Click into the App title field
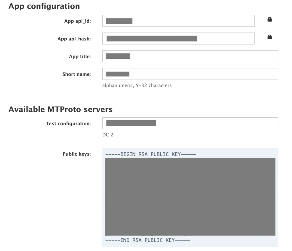Viewport: 292px width, 251px height. click(x=190, y=56)
